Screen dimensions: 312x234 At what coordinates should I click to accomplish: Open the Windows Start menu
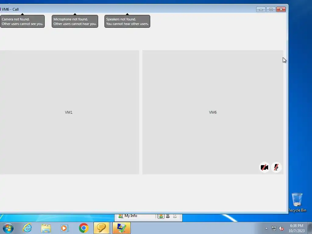pos(8,228)
